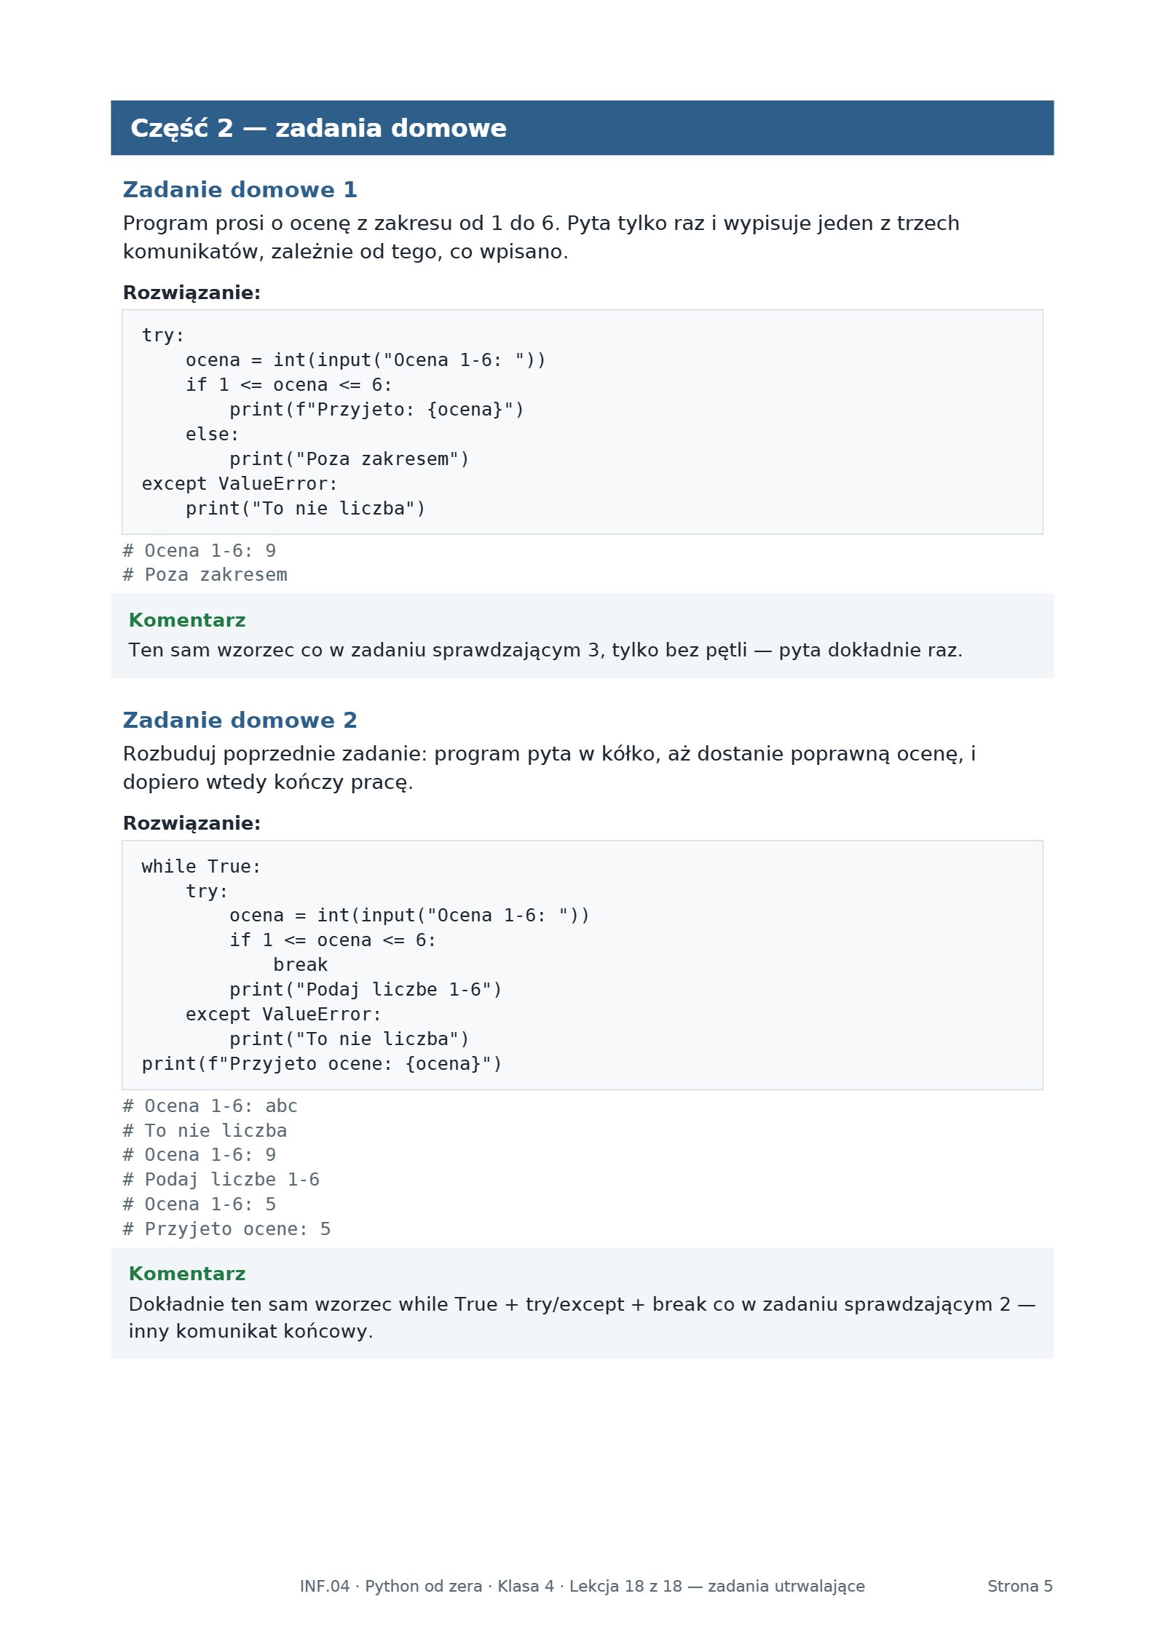Click the second 'Rozwiązanie:' label

click(x=191, y=824)
